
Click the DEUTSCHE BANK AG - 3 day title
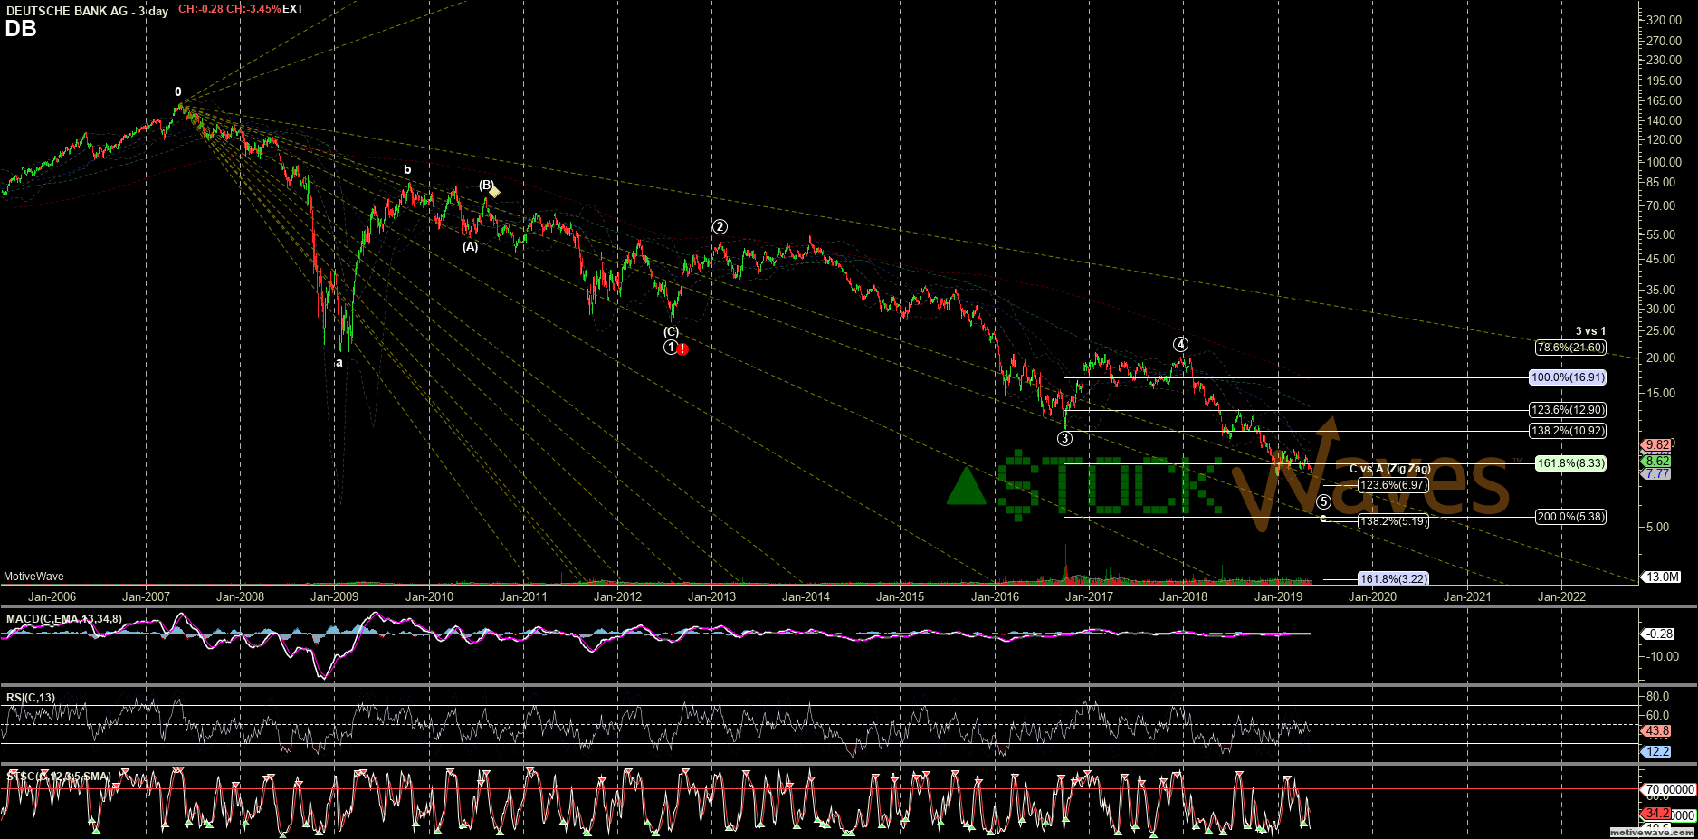(x=88, y=11)
